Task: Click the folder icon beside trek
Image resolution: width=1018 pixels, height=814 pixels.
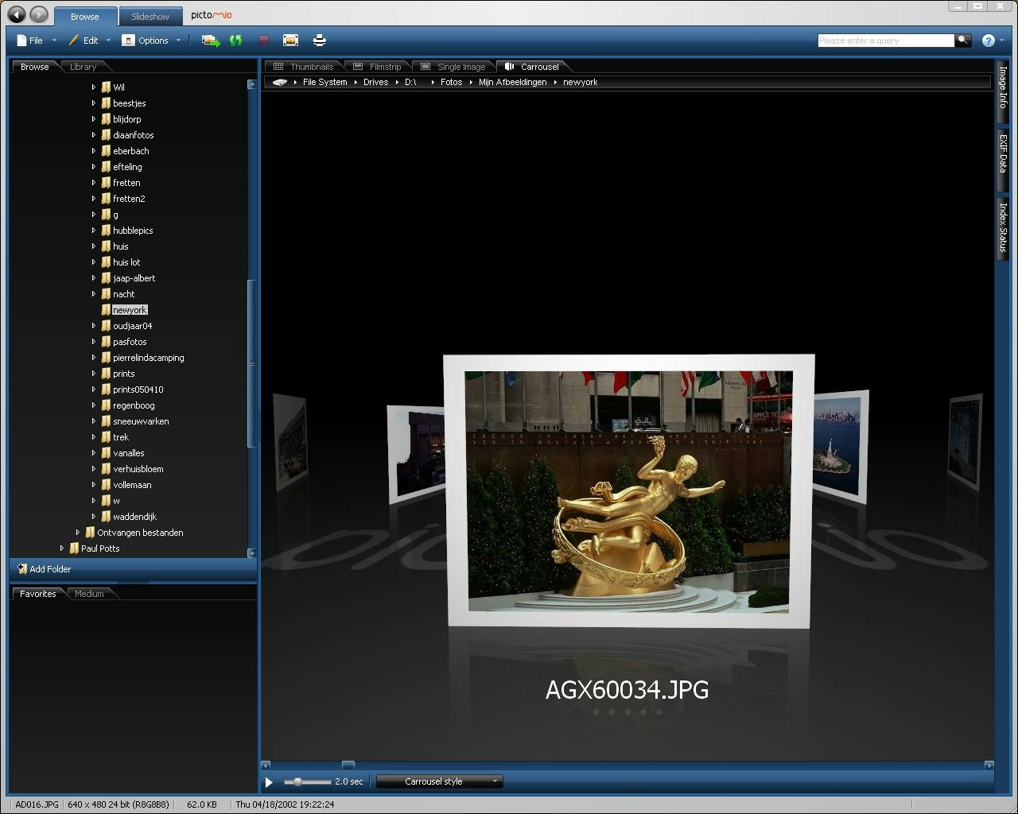Action: point(106,437)
